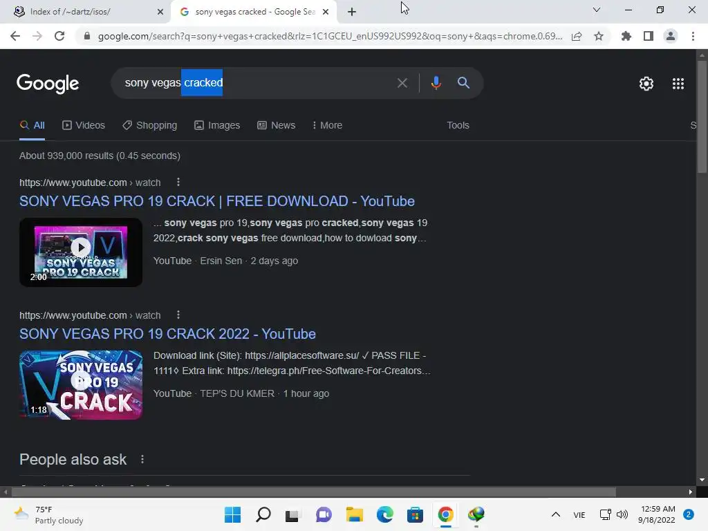Click 'Ersin Sen' uploader name
708x531 pixels.
click(x=221, y=261)
